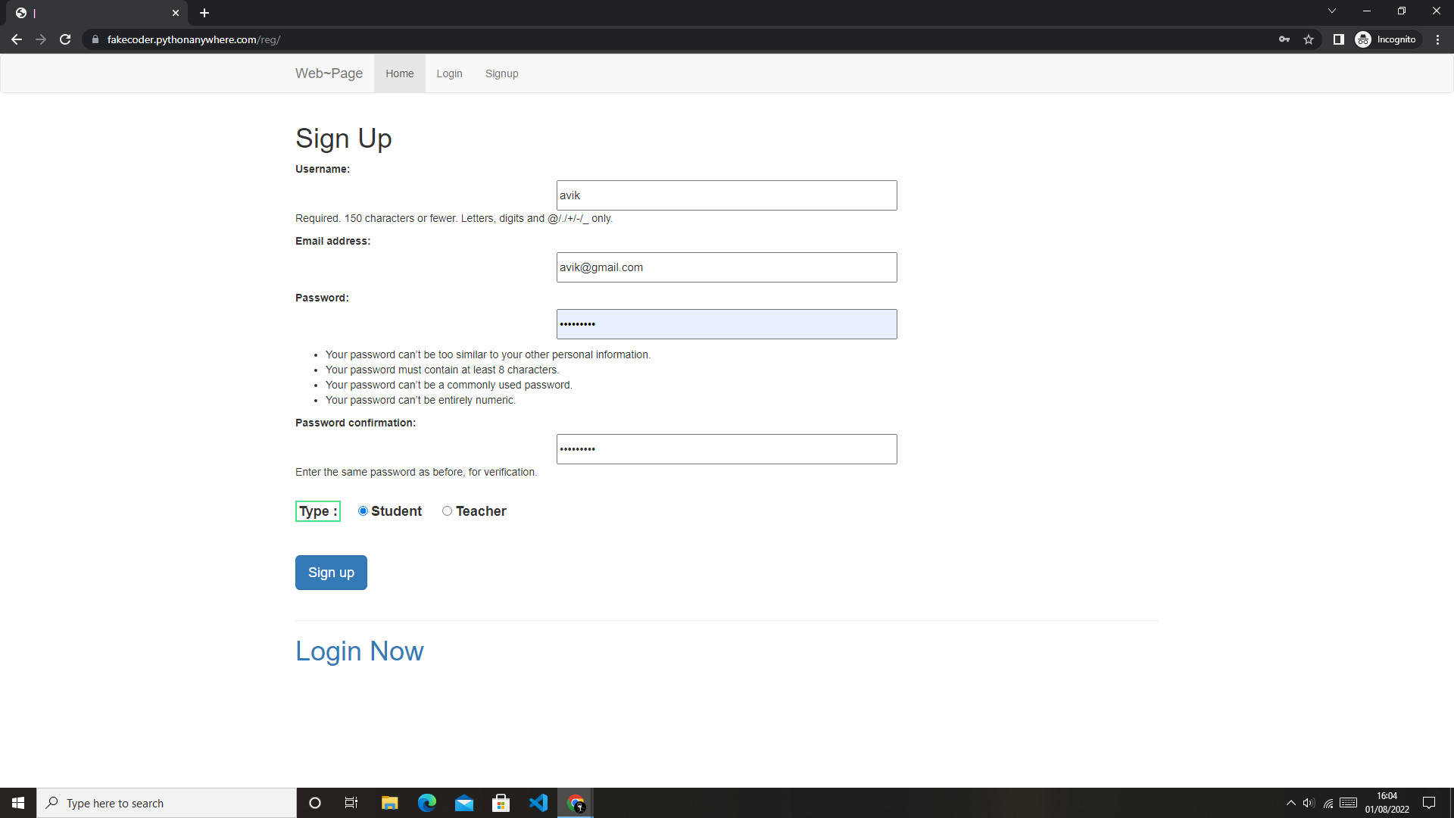Click the Email address input field

726,267
